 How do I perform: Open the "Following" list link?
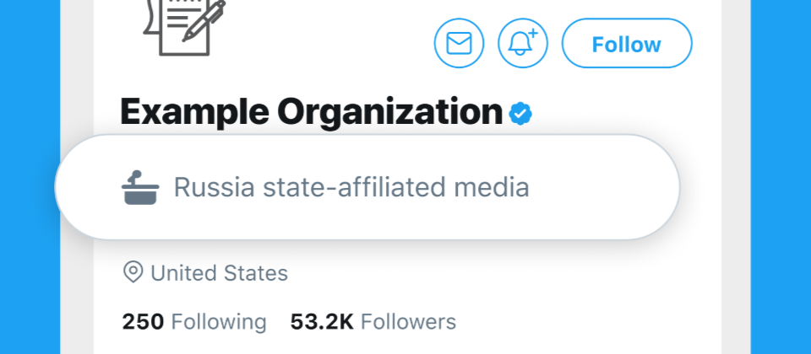pos(219,321)
